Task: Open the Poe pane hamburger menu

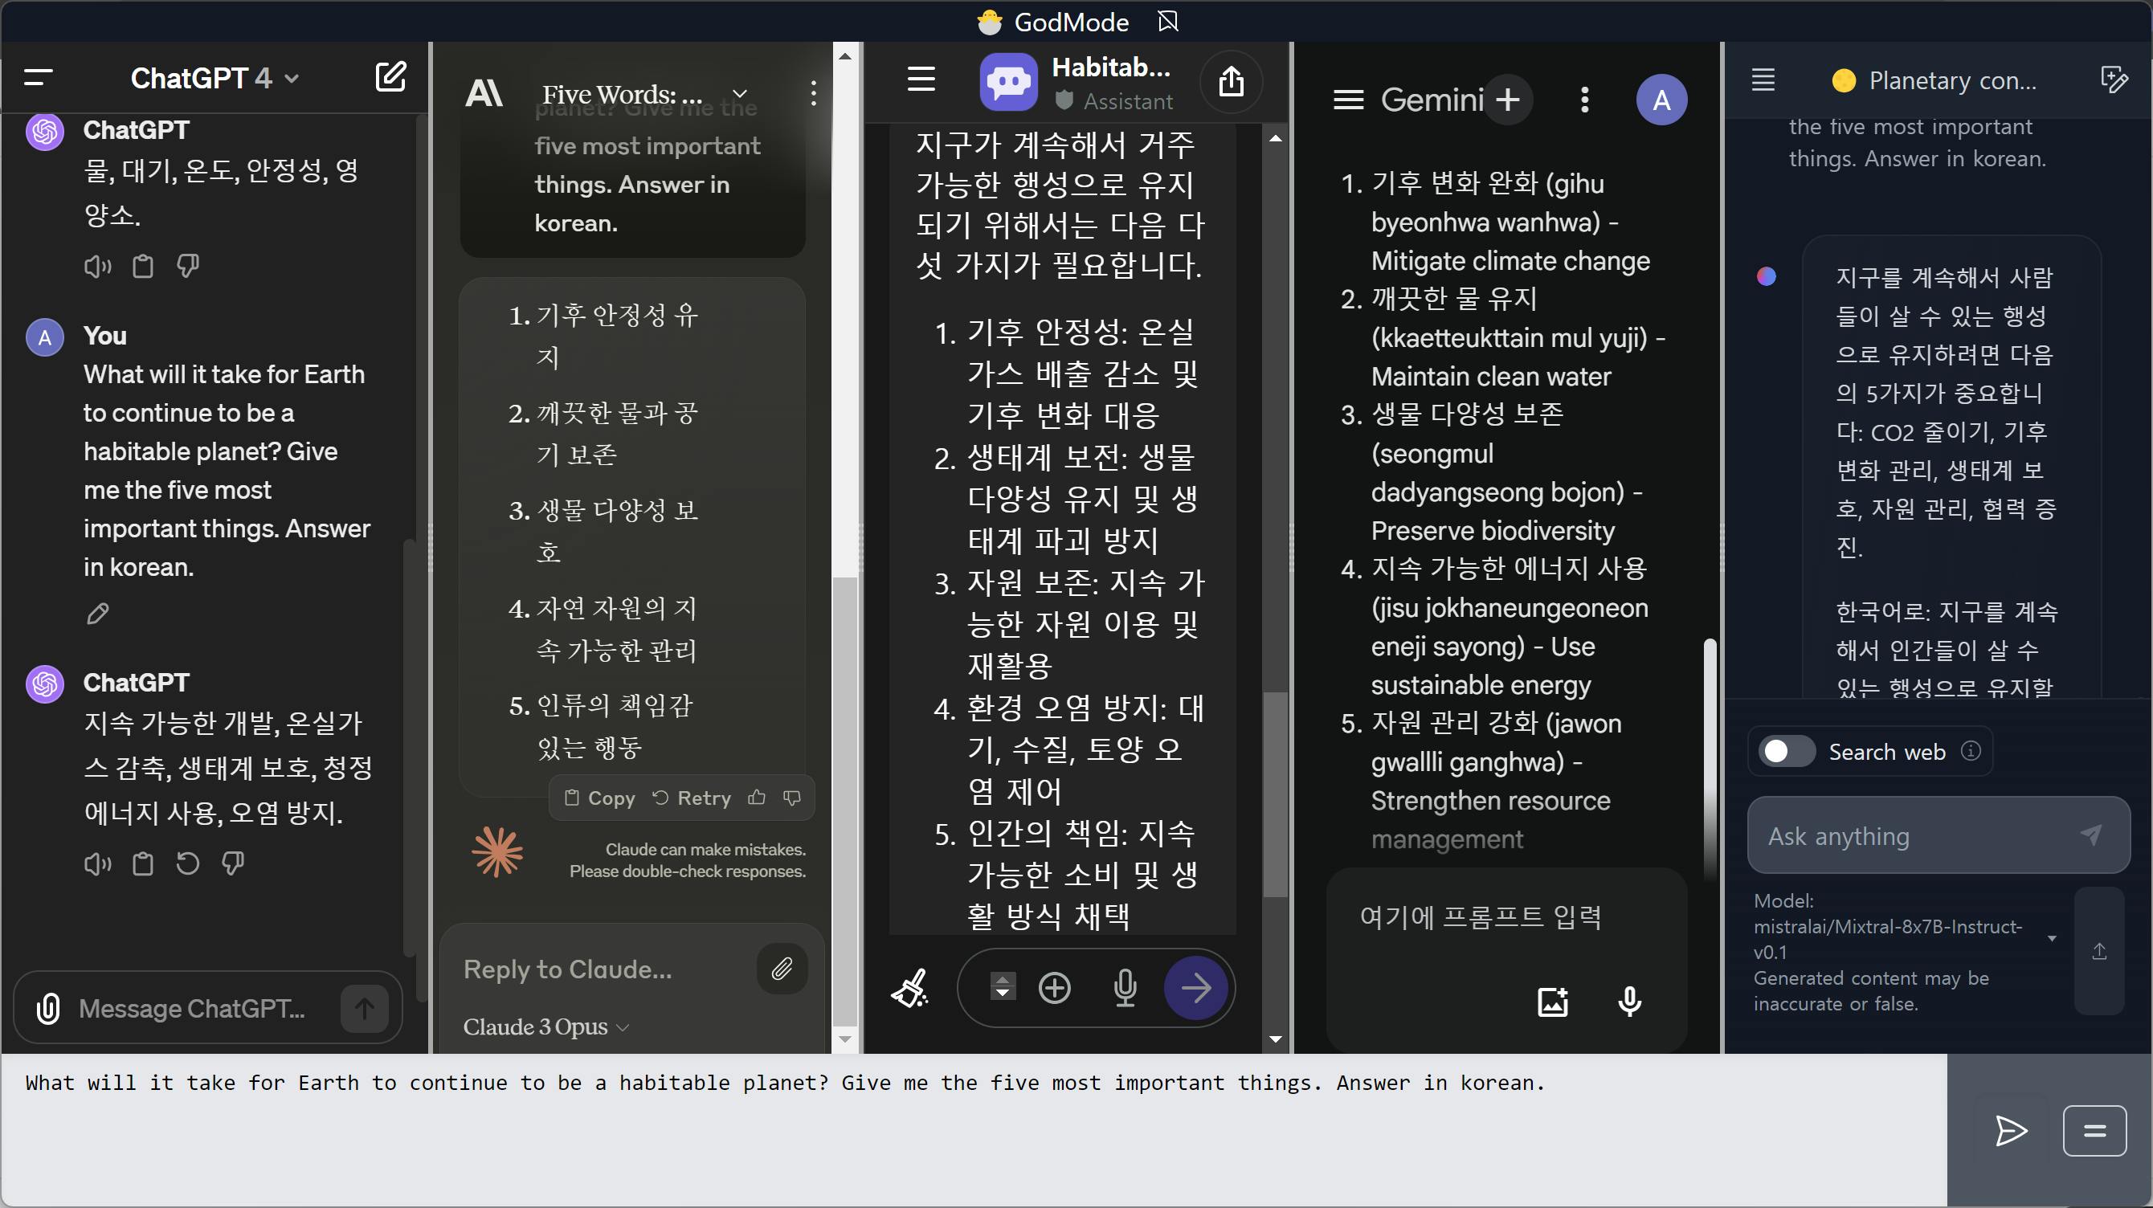Action: click(x=921, y=80)
